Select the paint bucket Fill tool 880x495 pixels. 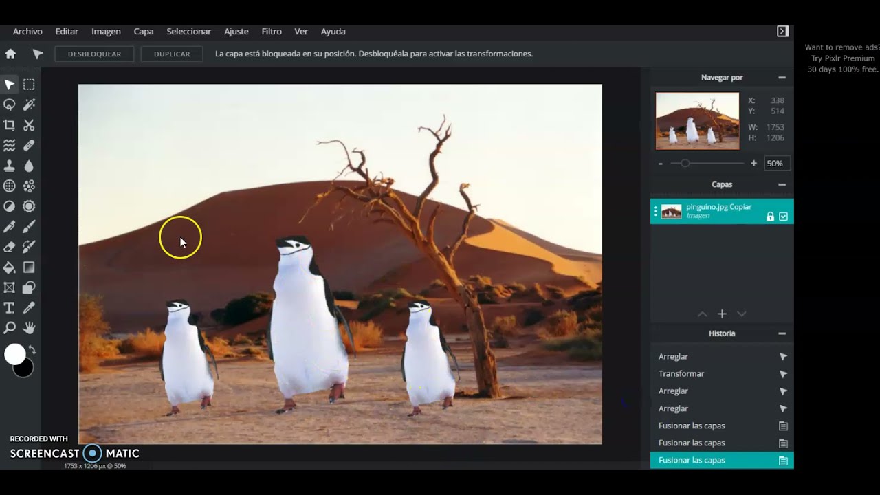tap(10, 267)
